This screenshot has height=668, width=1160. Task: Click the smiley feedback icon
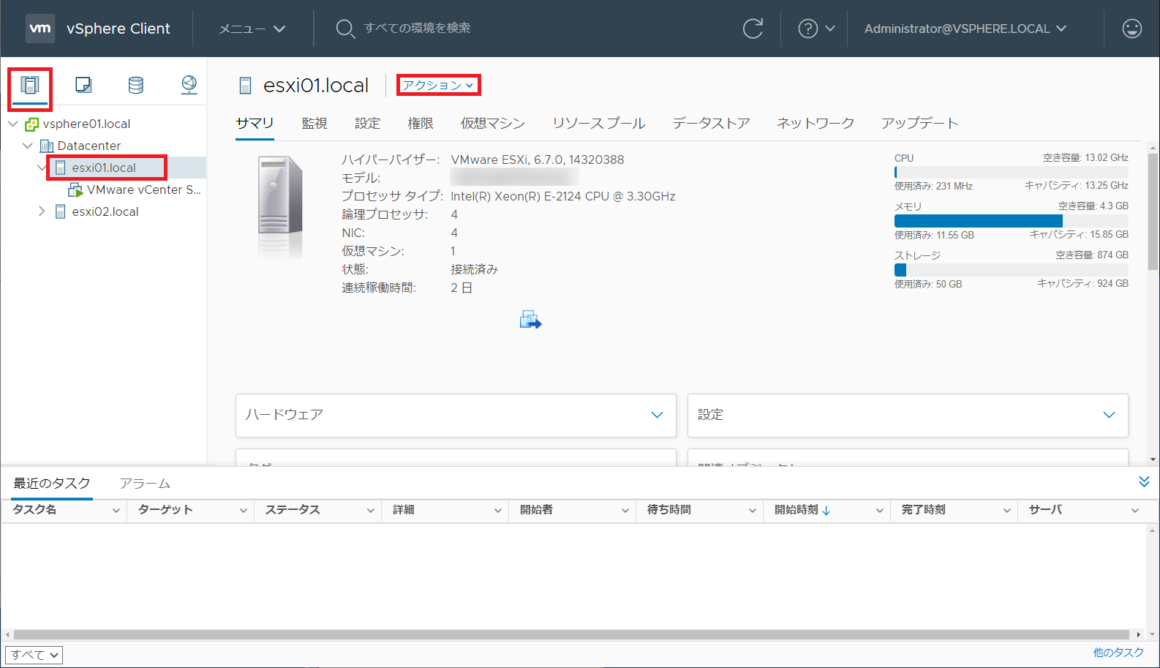[x=1131, y=29]
